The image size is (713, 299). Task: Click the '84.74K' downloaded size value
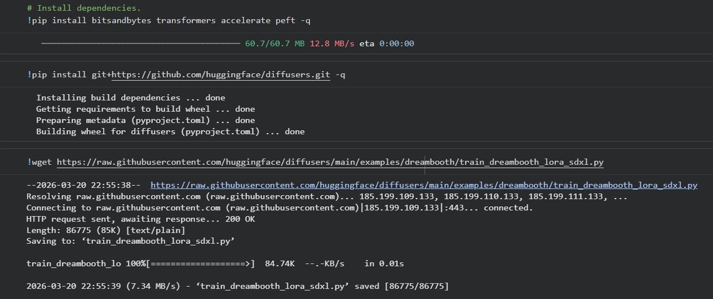(280, 264)
